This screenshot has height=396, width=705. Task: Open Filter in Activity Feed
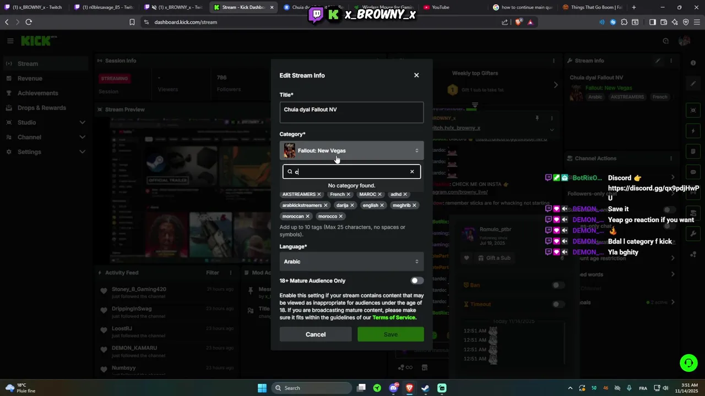(213, 273)
